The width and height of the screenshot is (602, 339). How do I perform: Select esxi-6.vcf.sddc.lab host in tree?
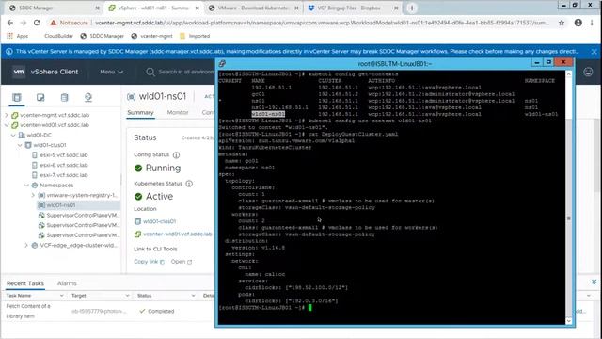tap(64, 165)
